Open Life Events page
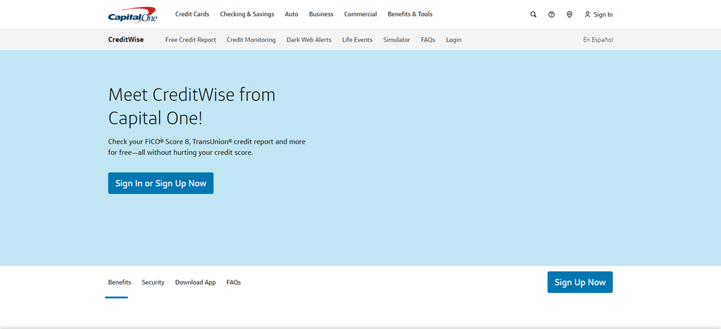The height and width of the screenshot is (329, 721). pyautogui.click(x=357, y=40)
